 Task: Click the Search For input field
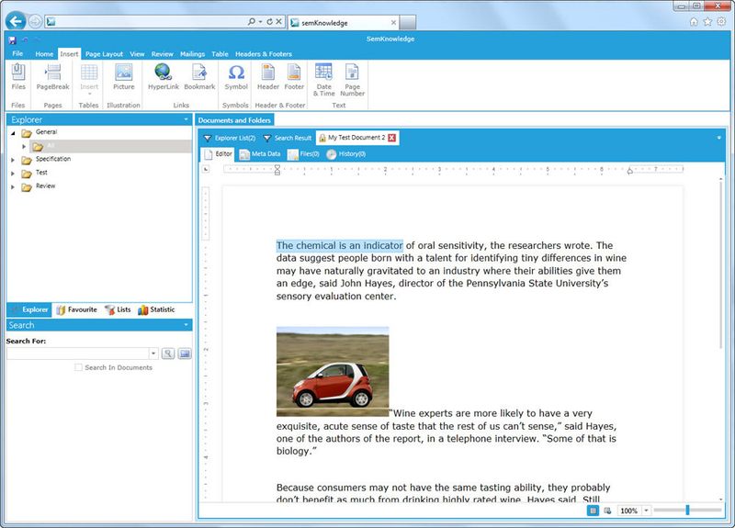(78, 354)
